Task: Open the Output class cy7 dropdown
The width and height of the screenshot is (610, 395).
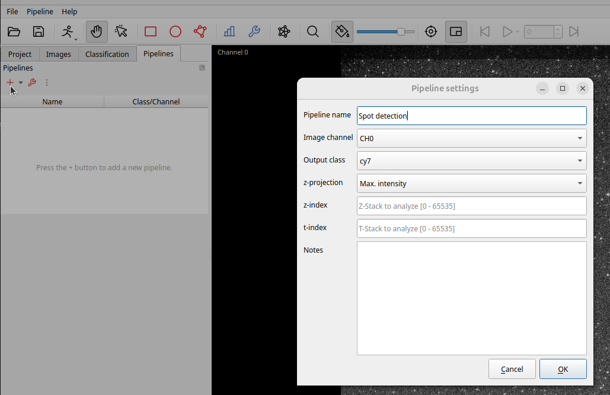Action: [471, 161]
